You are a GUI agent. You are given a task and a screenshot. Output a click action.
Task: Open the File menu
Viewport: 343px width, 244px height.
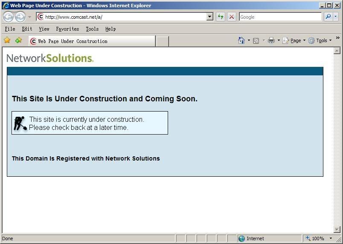pyautogui.click(x=10, y=29)
